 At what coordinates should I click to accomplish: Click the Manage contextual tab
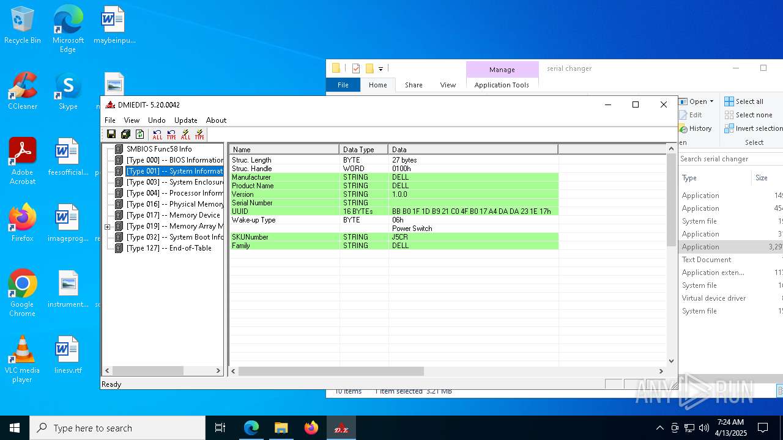[502, 70]
